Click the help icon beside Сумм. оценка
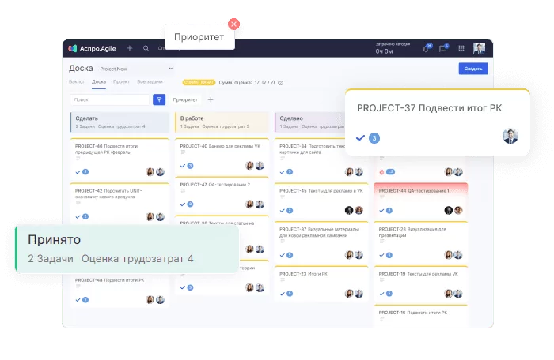 tap(280, 82)
